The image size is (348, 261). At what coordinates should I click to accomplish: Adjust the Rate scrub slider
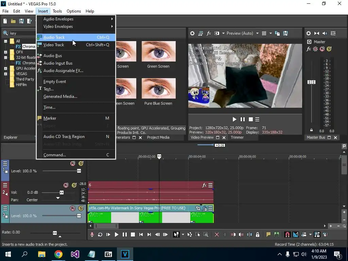click(55, 233)
